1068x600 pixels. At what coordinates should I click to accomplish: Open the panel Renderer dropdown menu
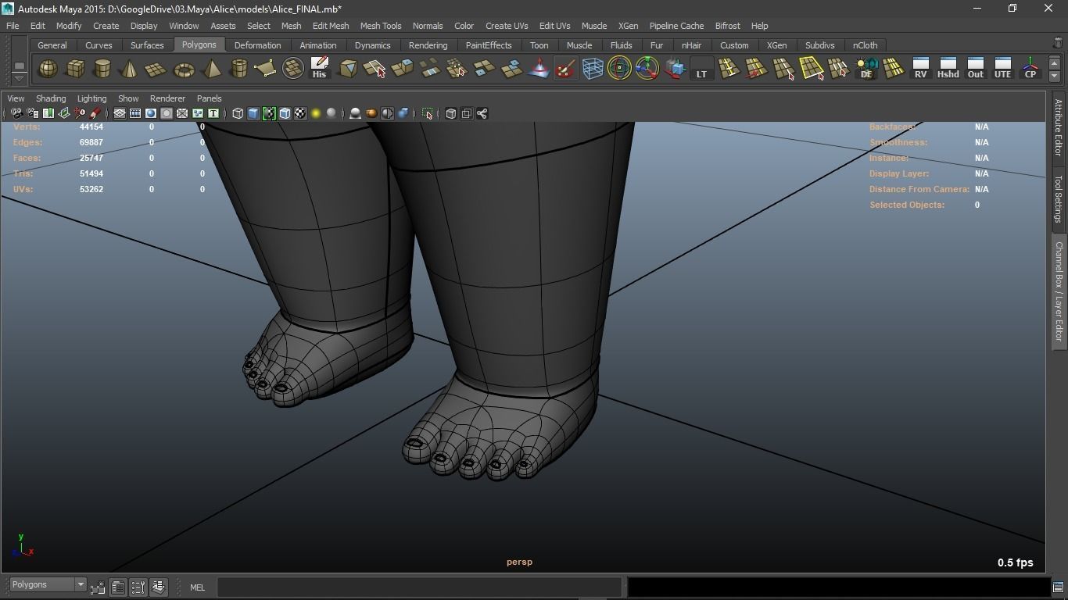(167, 98)
